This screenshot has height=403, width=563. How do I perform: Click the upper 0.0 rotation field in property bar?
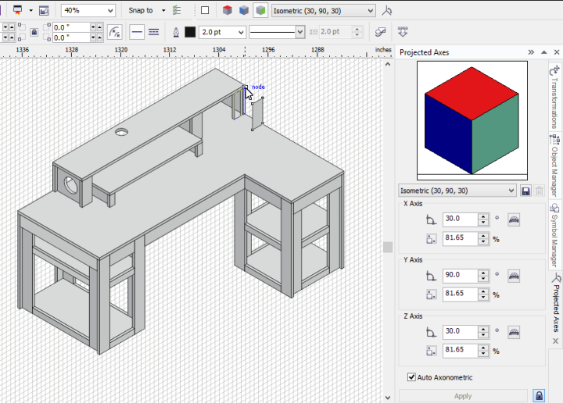71,27
